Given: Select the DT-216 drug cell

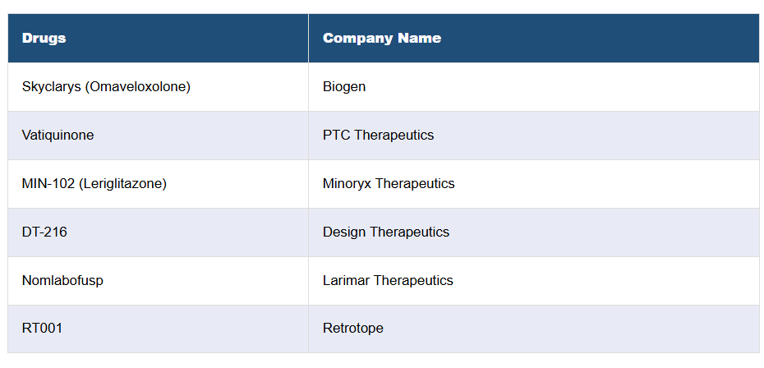Looking at the screenshot, I should 44,232.
